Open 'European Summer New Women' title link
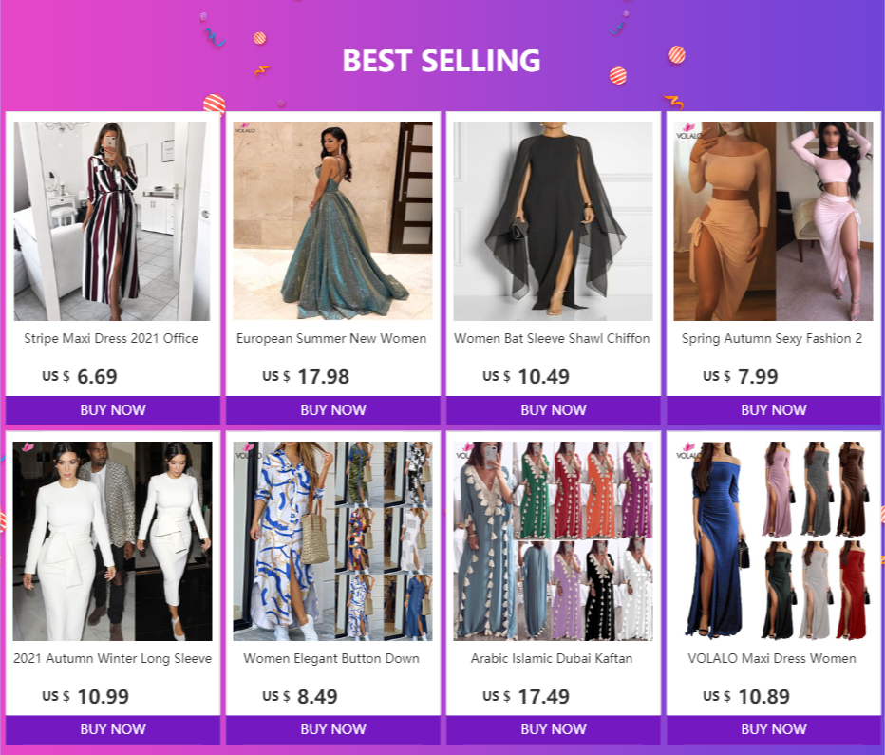885x755 pixels. click(331, 339)
